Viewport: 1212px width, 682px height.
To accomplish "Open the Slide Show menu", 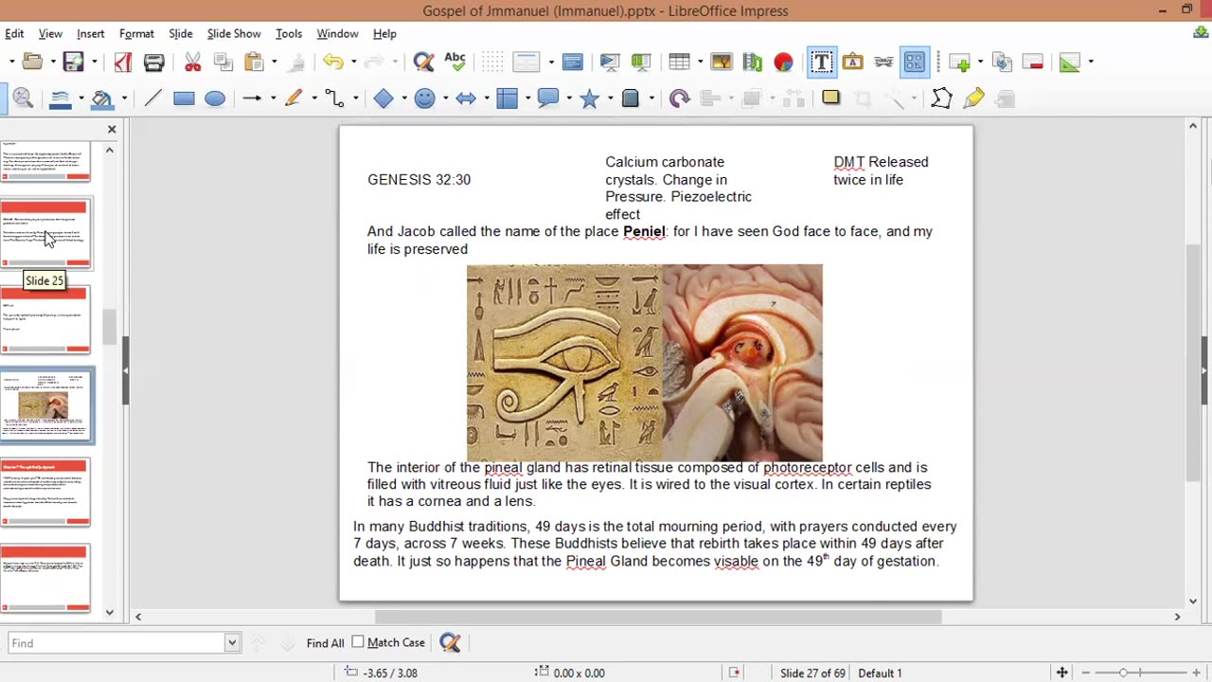I will (234, 33).
